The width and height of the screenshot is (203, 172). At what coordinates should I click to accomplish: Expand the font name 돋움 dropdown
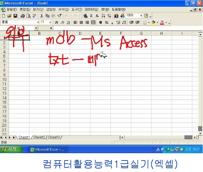38,22
